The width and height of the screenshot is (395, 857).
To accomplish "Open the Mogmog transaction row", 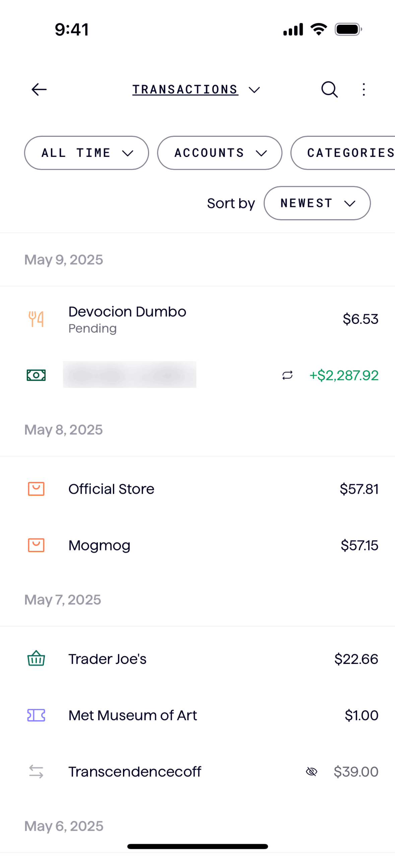I will click(100, 545).
